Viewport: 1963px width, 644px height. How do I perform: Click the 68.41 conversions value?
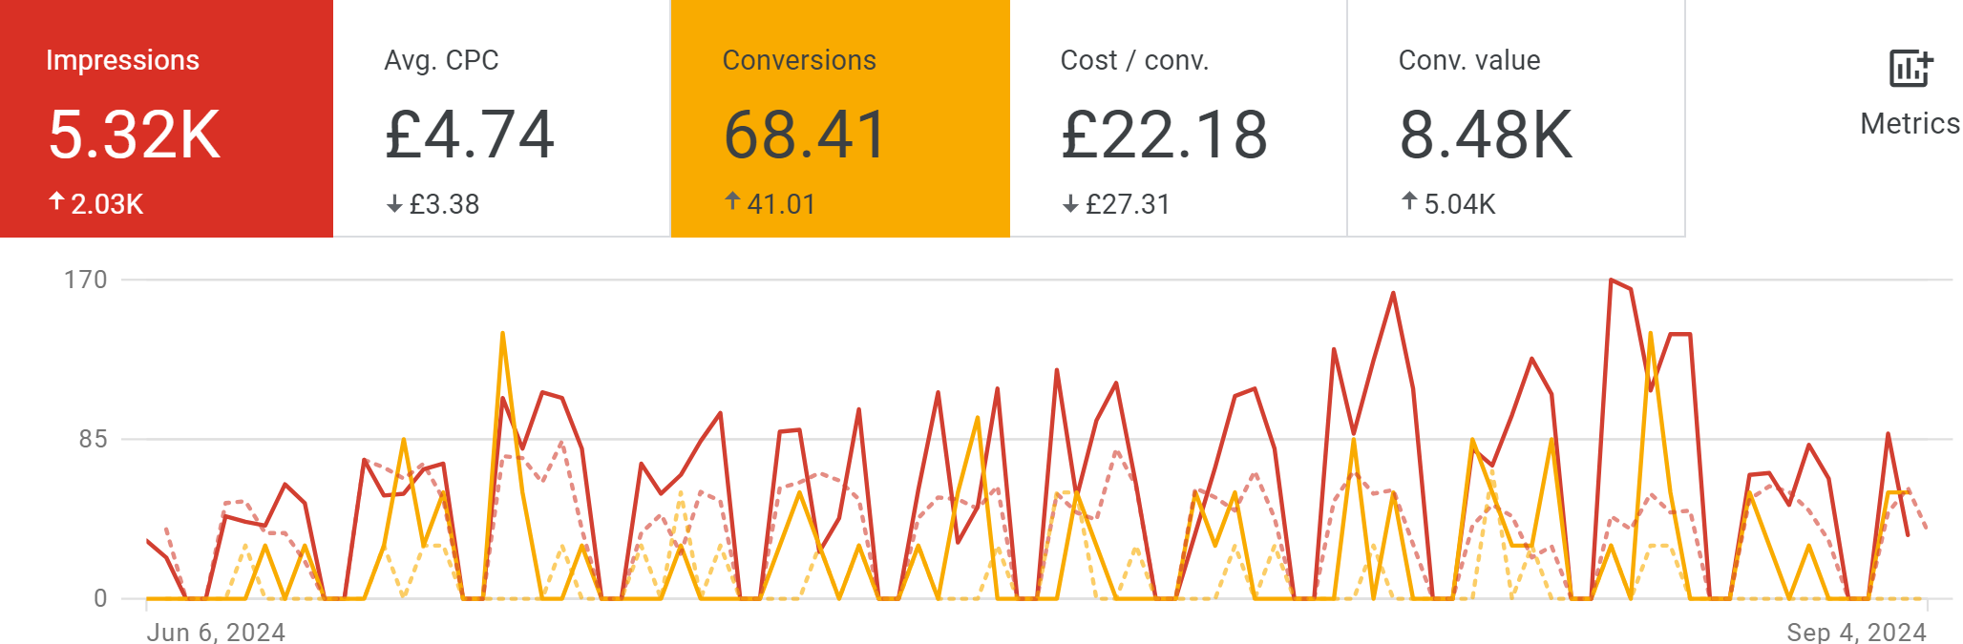(x=806, y=135)
